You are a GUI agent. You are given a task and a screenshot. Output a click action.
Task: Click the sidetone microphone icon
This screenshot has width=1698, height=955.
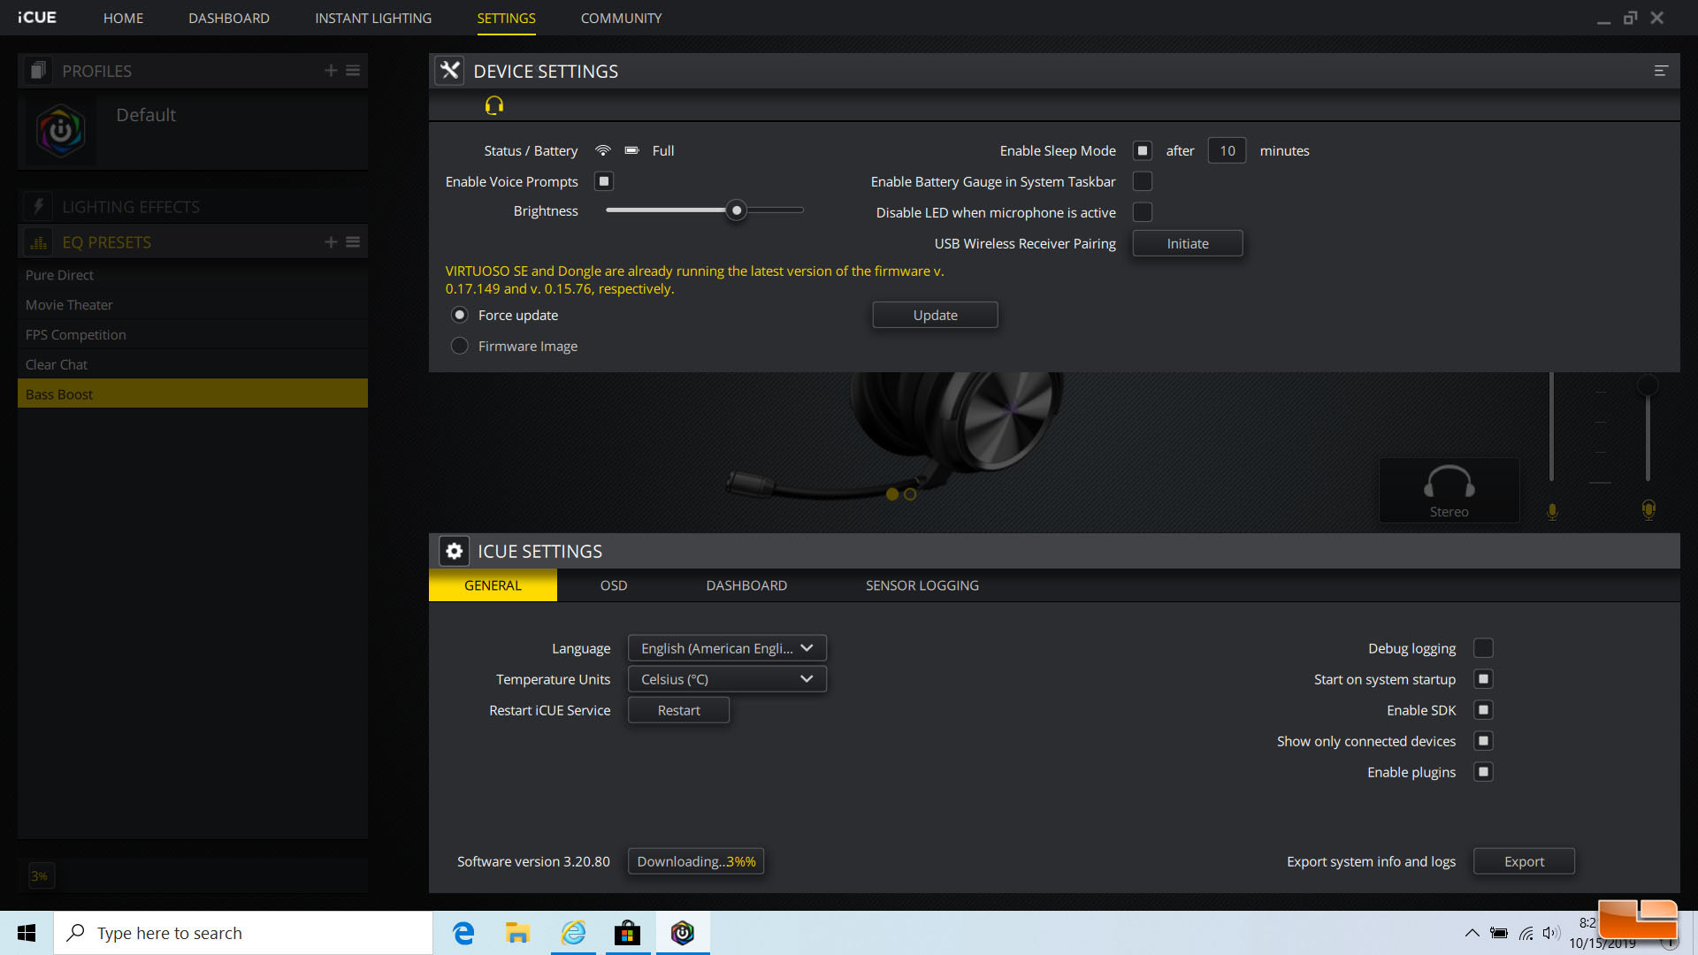point(1648,509)
